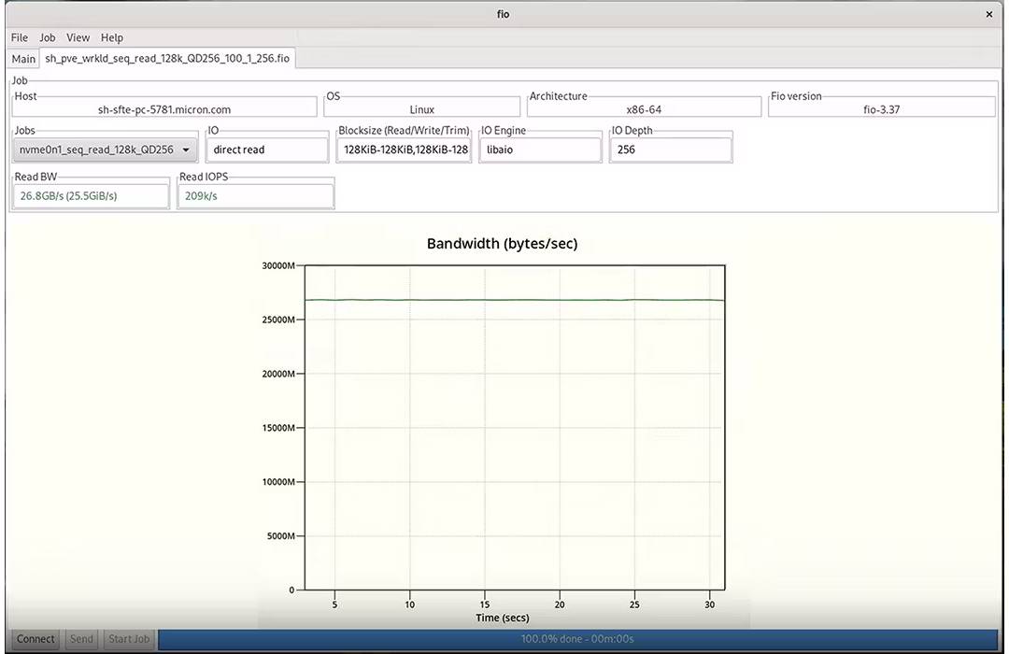Image resolution: width=1009 pixels, height=654 pixels.
Task: Switch to the Main tab
Action: pos(23,59)
